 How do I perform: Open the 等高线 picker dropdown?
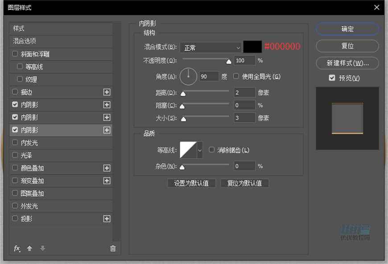[199, 150]
